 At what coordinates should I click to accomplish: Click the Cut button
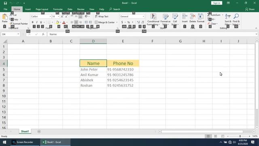click(13, 15)
